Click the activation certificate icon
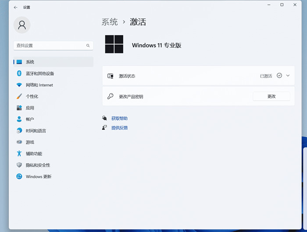Viewport: 307px width, 232px height. (111, 76)
